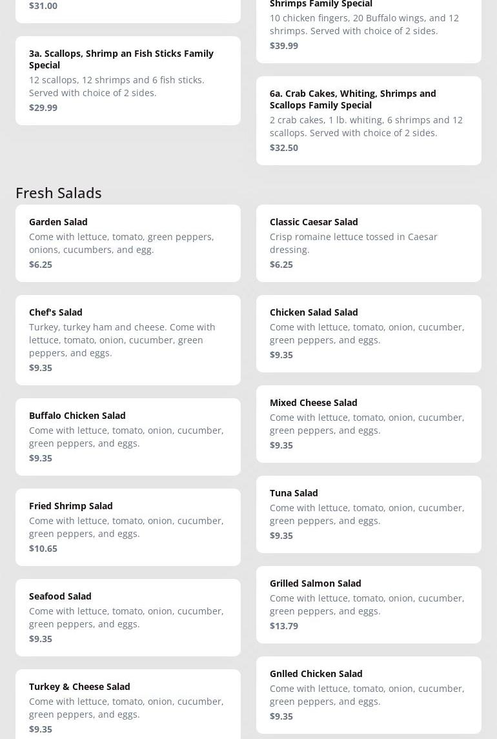Open the Tuna Salad card
Screen dimensions: 497x739
(369, 514)
